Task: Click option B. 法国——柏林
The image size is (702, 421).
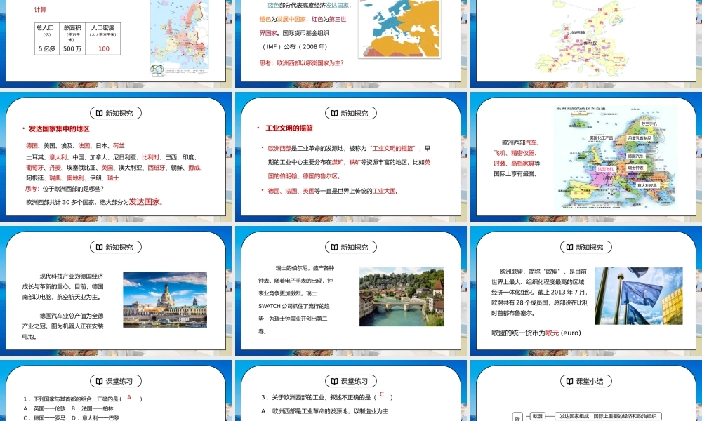Action: coord(92,408)
